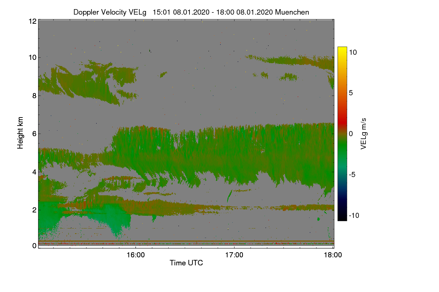439x292 pixels.
Task: Click the 'VELg m/s' colorbar label
Action: 363,133
